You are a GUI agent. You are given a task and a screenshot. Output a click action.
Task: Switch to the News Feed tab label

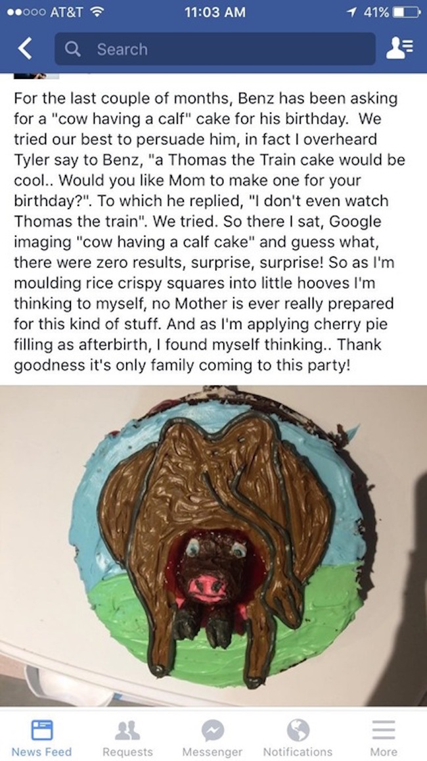[x=41, y=752]
